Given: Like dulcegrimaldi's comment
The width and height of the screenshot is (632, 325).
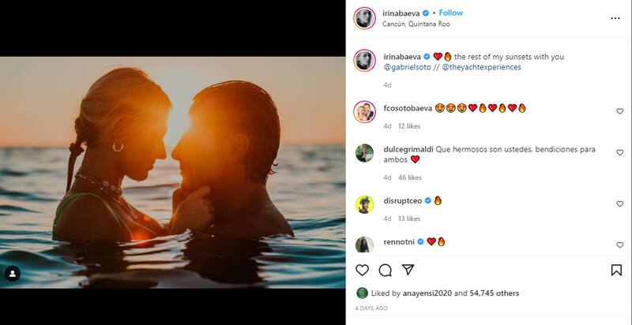Looking at the screenshot, I should tap(619, 153).
